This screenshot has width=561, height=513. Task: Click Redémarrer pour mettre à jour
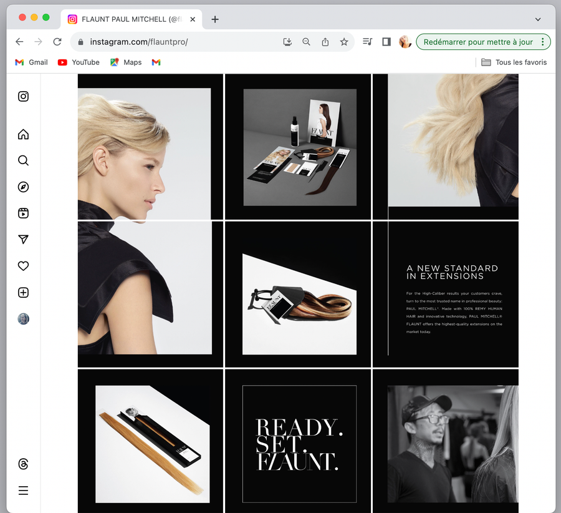477,42
